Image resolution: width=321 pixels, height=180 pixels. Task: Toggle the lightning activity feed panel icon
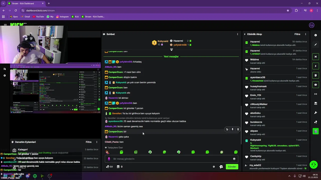pos(315,66)
